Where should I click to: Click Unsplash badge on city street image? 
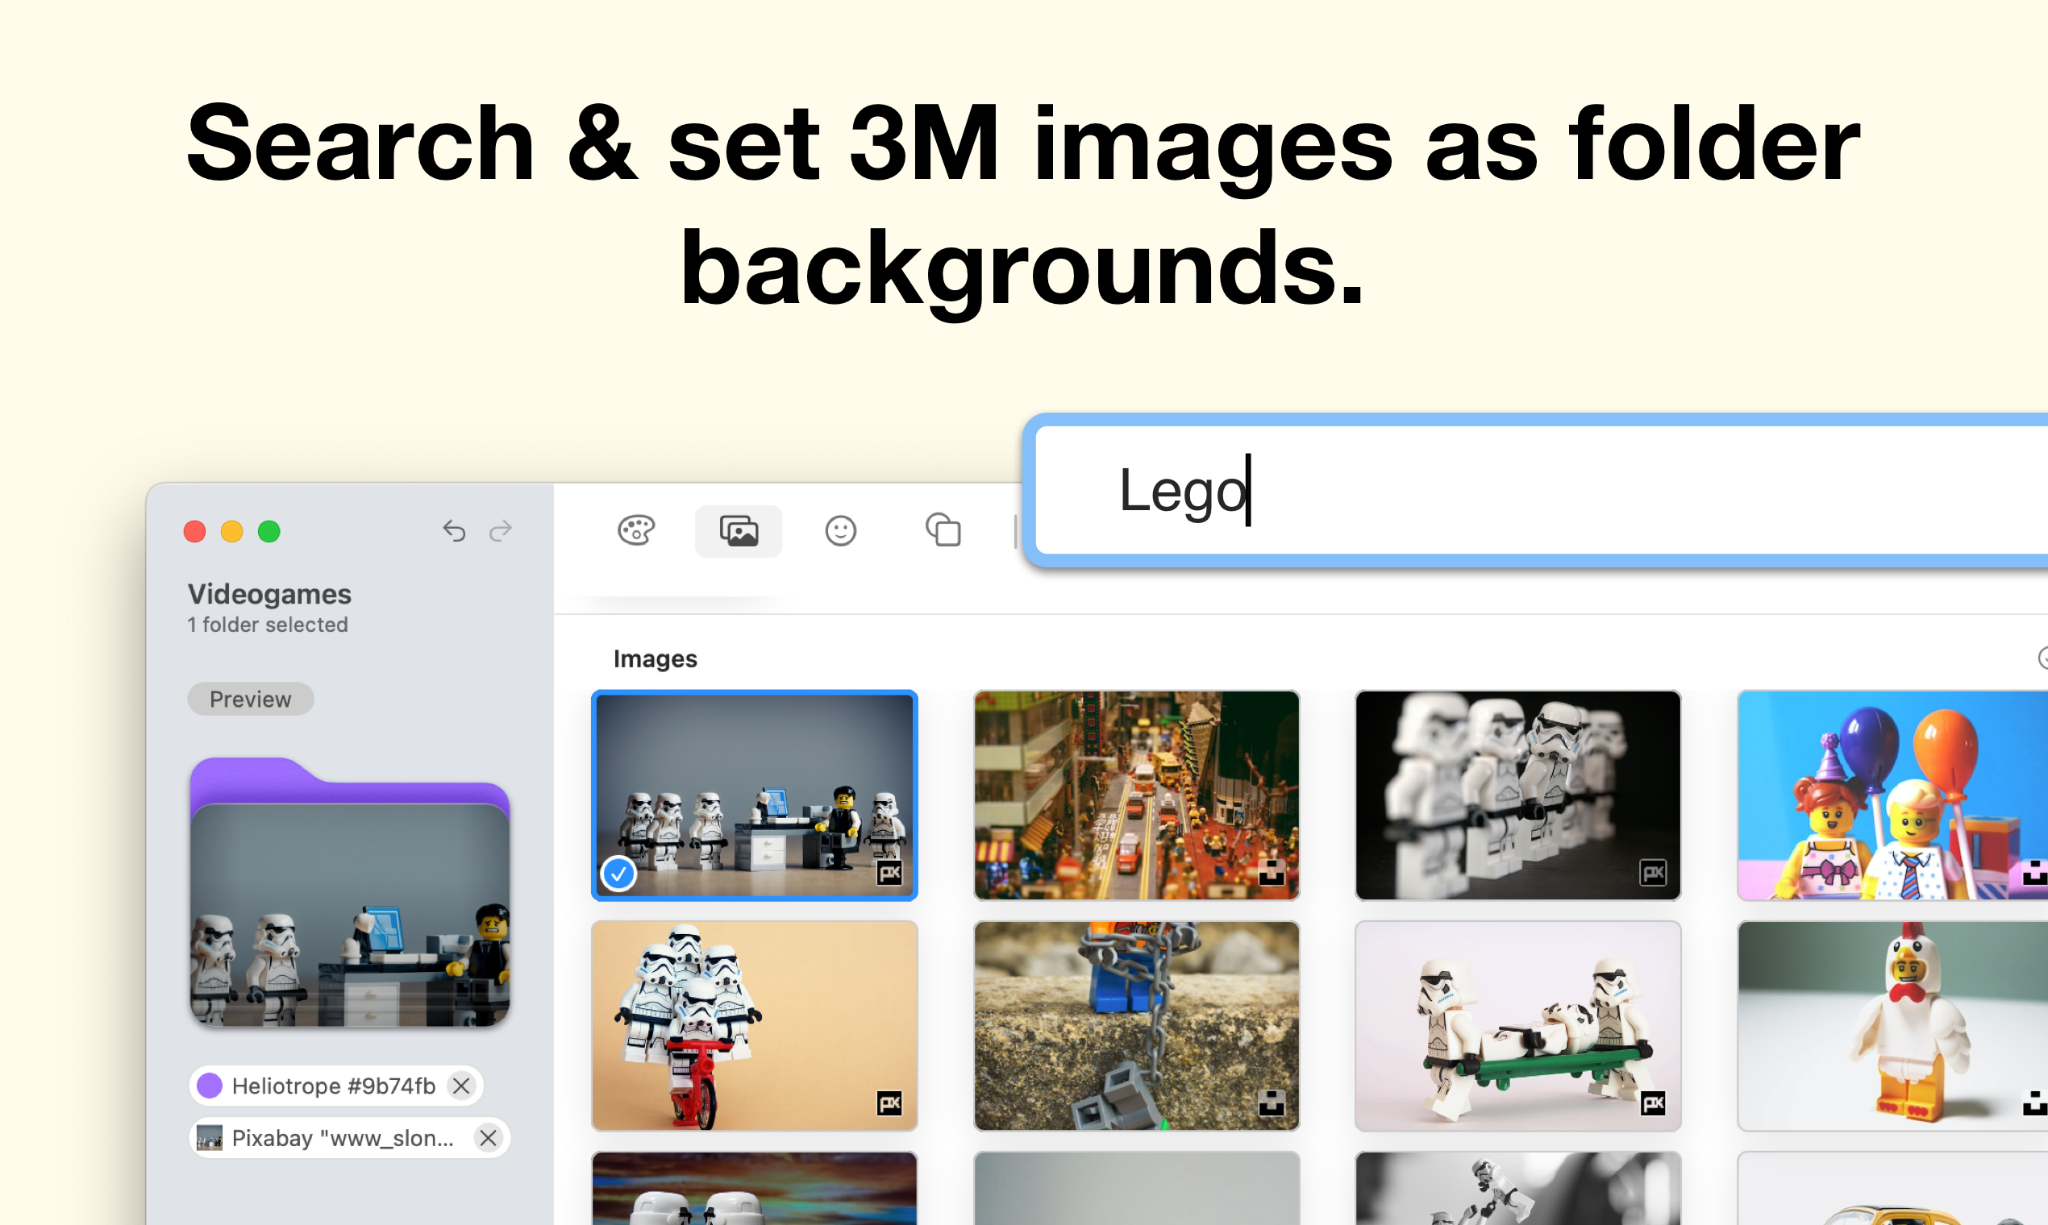click(1272, 873)
